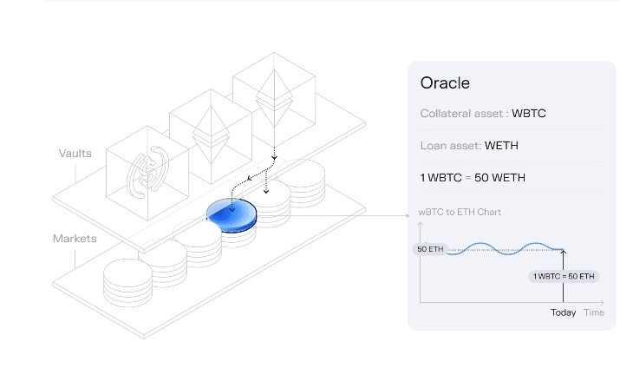Click the upward arrow at Today marker
The width and height of the screenshot is (620, 381).
tap(564, 259)
